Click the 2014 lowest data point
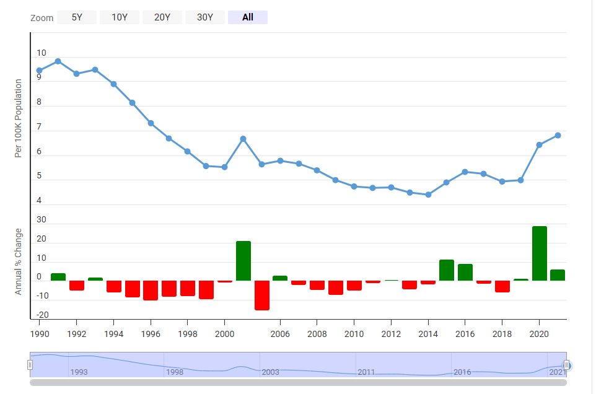This screenshot has height=394, width=596. point(428,195)
